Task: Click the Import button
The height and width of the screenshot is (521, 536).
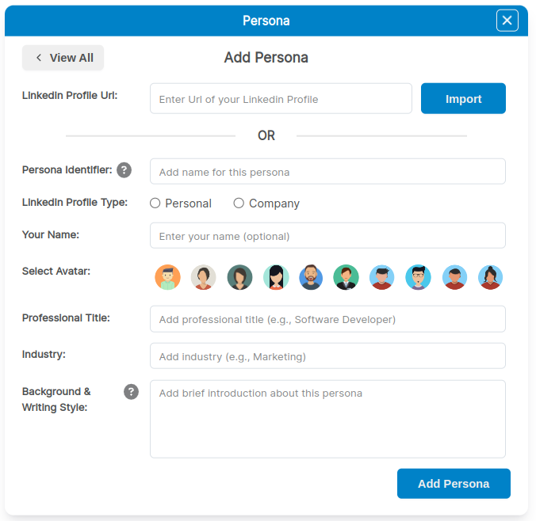Action: [x=463, y=98]
